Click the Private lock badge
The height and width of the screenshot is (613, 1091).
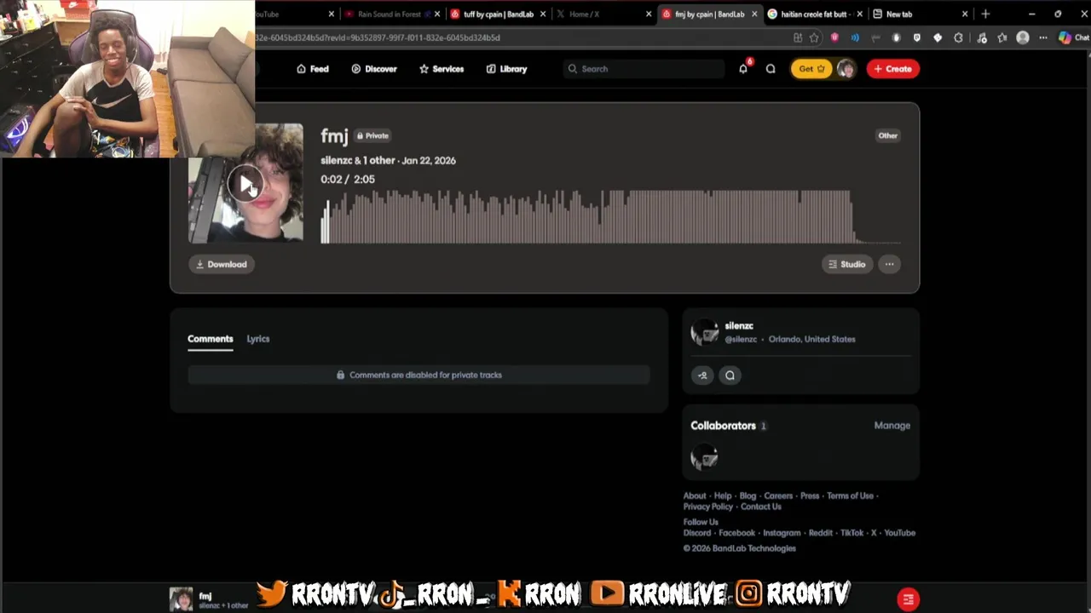click(372, 135)
